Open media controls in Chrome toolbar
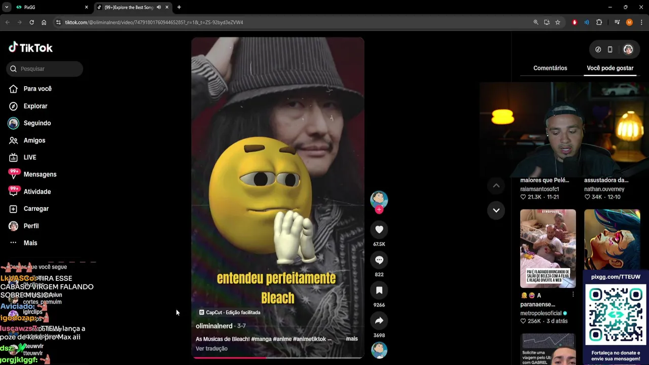649x365 pixels. coord(617,22)
